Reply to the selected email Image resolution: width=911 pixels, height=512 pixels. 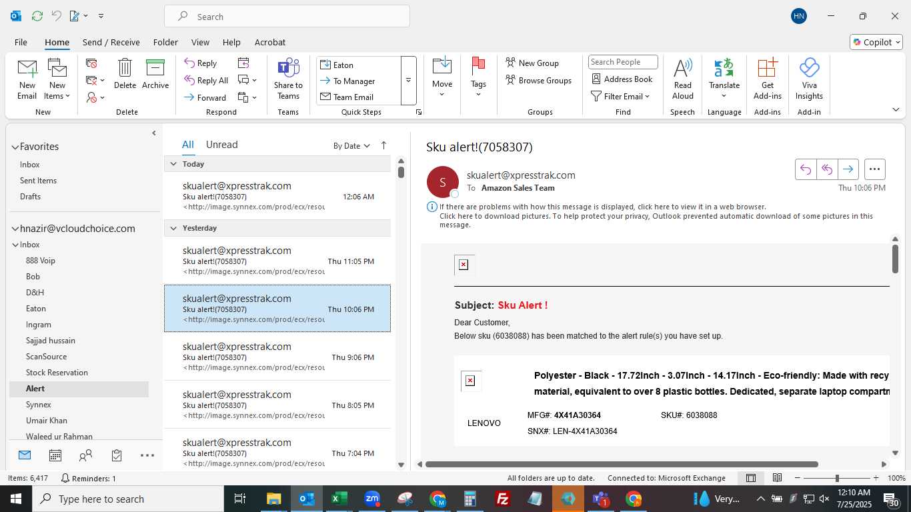(200, 63)
